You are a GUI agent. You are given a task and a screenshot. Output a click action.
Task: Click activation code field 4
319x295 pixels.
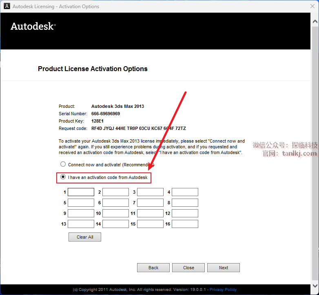click(x=185, y=192)
